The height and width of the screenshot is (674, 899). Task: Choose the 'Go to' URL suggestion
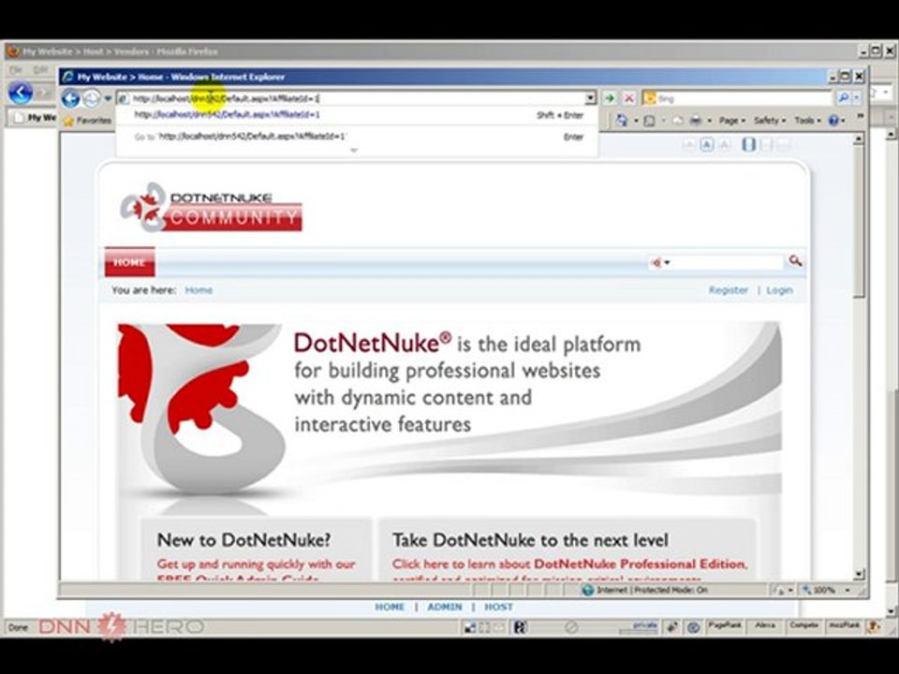[x=357, y=137]
